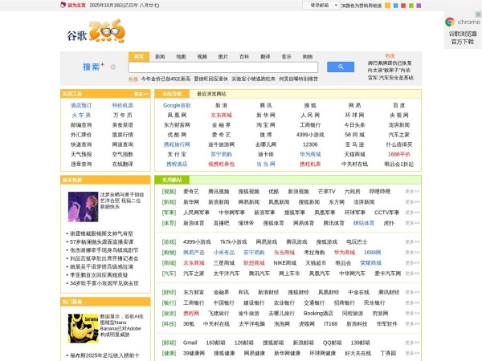This screenshot has height=361, width=482.
Task: Switch to the 百科 search tab
Action: [x=244, y=56]
